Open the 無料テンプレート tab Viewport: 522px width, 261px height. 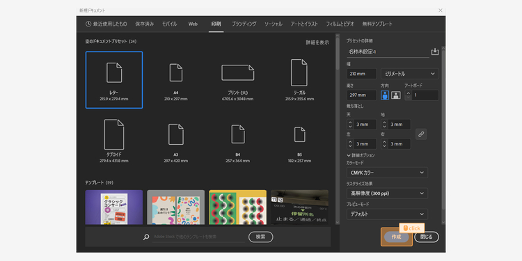(x=377, y=24)
